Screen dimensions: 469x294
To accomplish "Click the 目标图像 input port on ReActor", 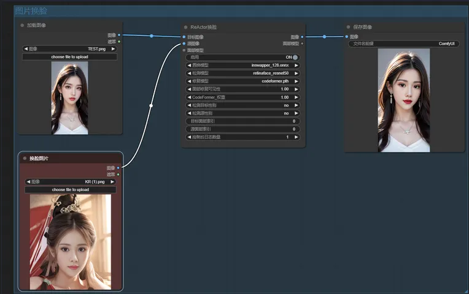I will click(x=184, y=37).
